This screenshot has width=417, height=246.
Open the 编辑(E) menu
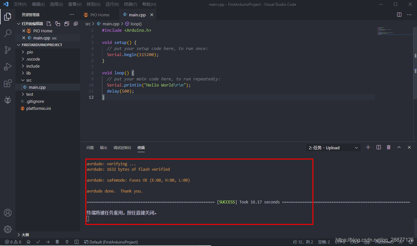[x=38, y=4]
